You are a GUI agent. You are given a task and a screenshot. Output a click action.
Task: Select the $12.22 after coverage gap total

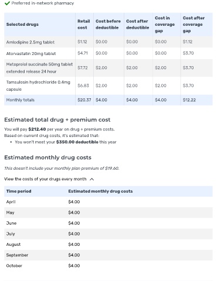[189, 100]
